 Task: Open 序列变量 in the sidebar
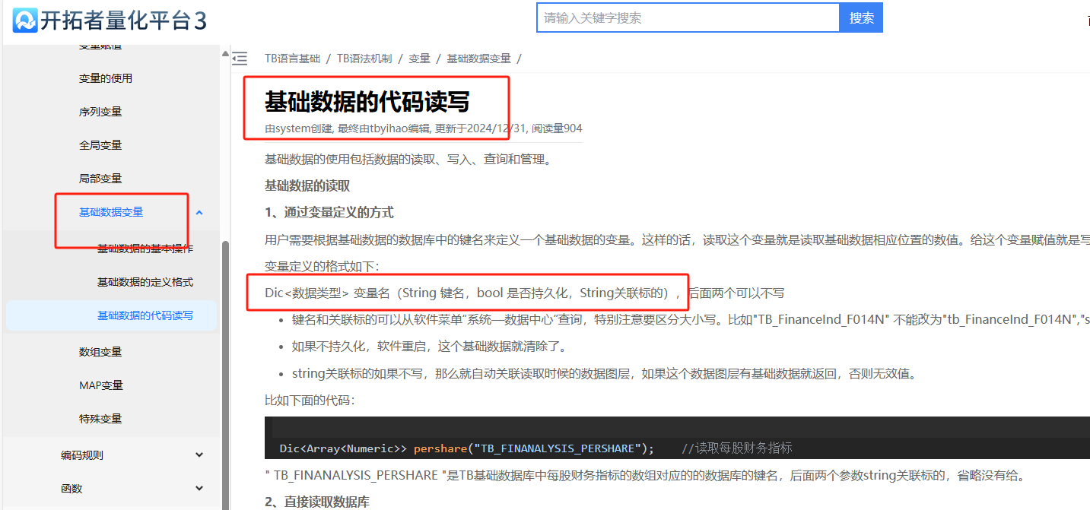click(x=100, y=112)
